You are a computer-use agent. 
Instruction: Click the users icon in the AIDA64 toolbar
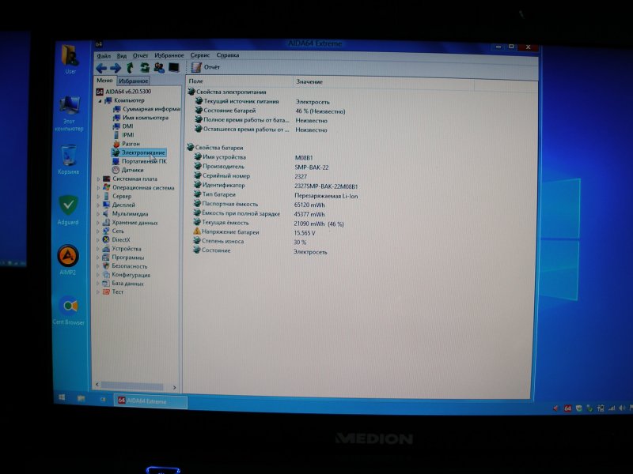[159, 67]
